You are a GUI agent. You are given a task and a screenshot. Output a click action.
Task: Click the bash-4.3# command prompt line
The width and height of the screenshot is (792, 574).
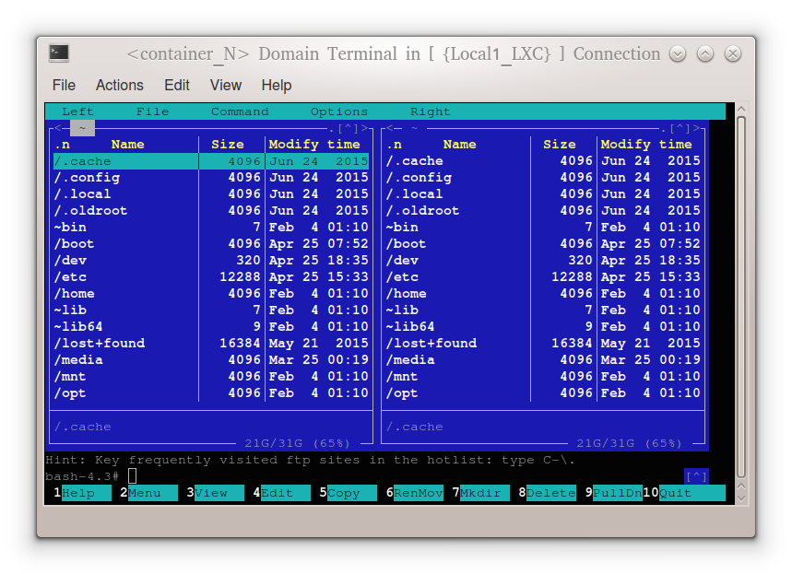(363, 476)
